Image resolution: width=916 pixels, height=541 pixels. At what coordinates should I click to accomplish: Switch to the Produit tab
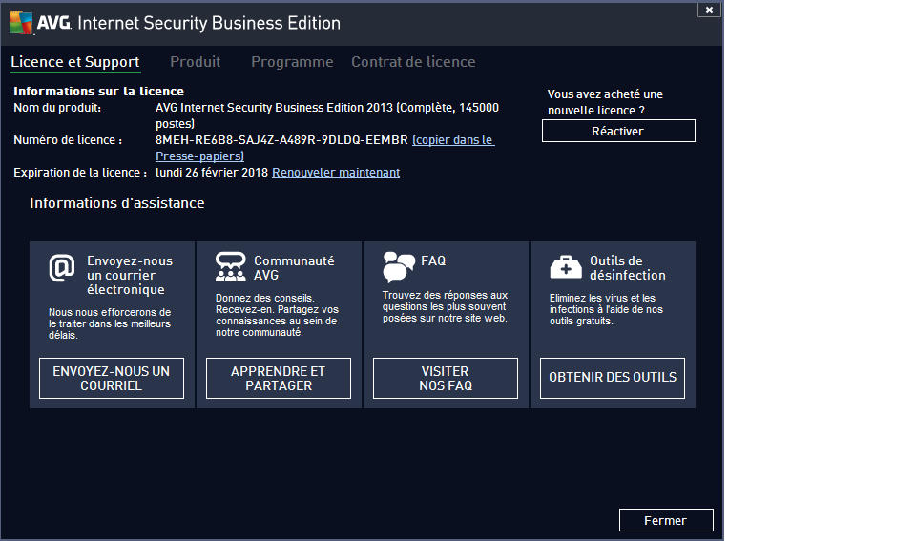click(x=195, y=62)
